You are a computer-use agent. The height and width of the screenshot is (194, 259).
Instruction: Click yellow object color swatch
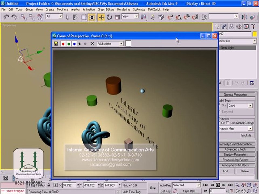(255, 34)
